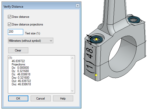This screenshot has width=152, height=110.
Task: Click the Draw distance label
Action: point(21,17)
